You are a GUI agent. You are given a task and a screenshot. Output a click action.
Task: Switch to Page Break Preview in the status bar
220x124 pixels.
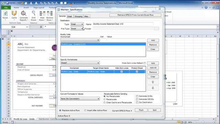[185, 122]
